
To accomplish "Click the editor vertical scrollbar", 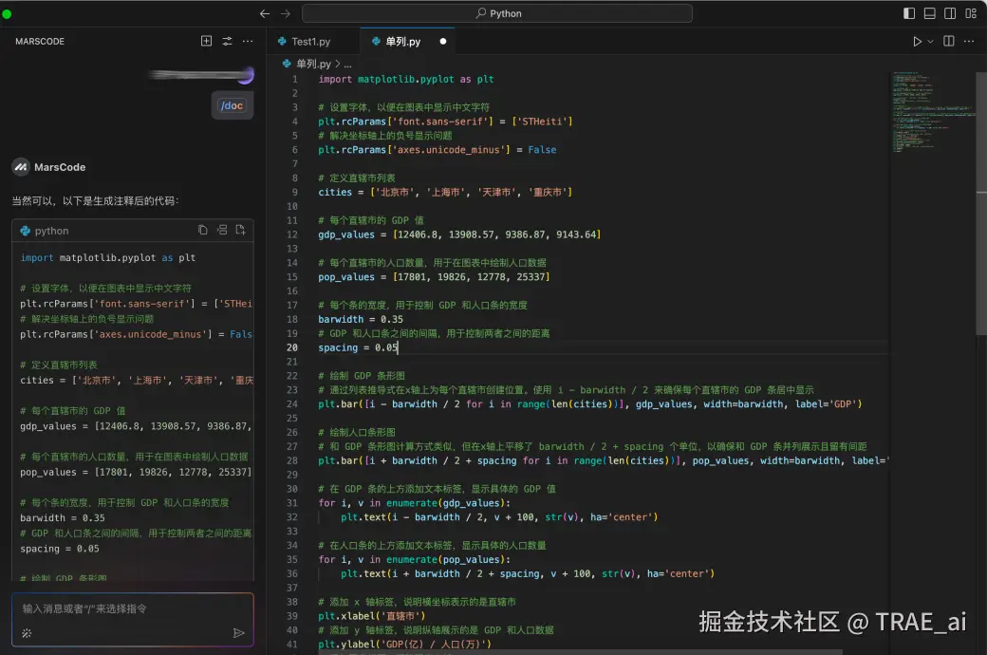I will coord(981,201).
